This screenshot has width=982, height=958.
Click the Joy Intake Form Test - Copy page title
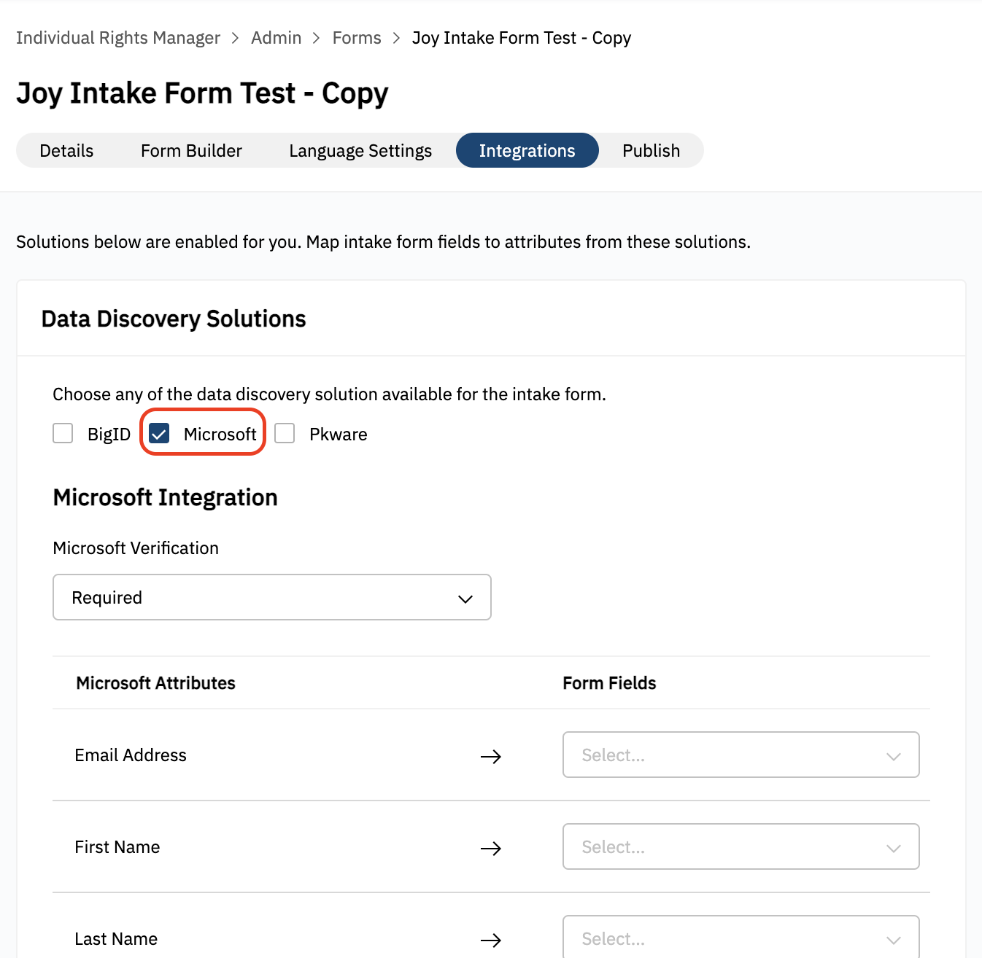pos(202,93)
